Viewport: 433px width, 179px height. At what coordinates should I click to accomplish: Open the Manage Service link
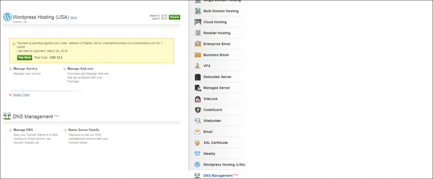[x=25, y=69]
